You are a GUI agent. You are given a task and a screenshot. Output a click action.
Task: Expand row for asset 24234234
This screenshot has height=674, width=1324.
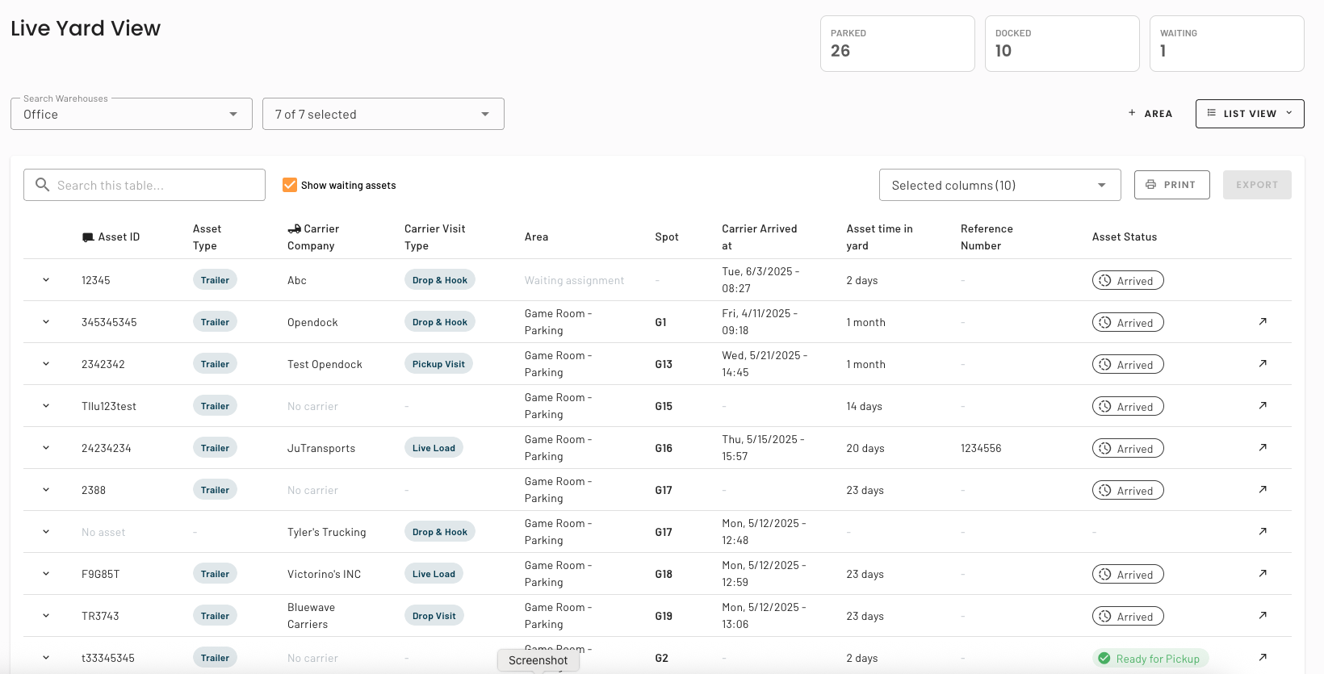coord(46,448)
